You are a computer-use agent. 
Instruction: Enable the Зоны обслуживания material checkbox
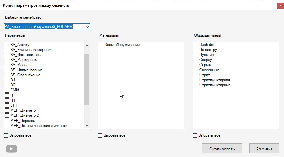101,45
